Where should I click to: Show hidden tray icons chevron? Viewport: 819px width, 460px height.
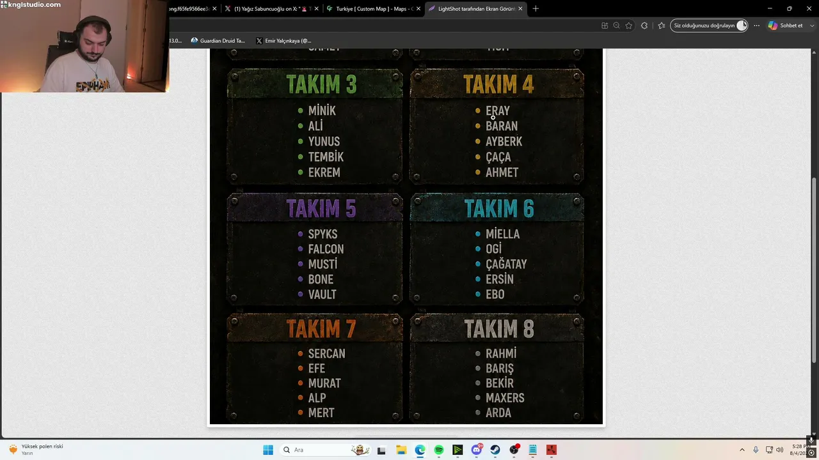742,450
